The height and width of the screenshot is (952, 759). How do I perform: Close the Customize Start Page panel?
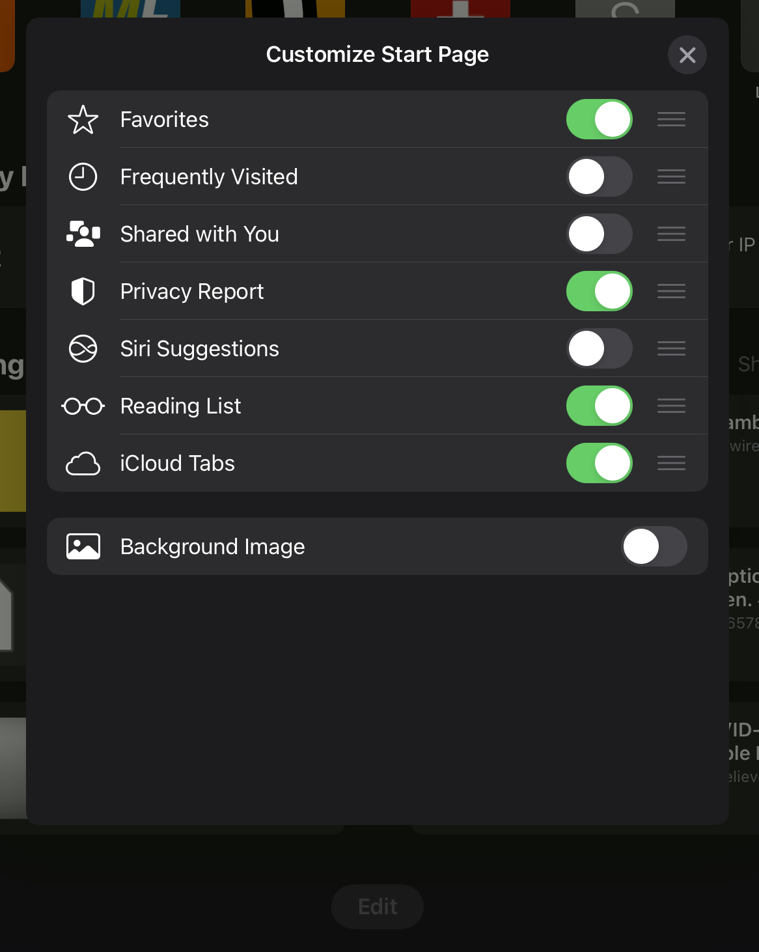687,55
